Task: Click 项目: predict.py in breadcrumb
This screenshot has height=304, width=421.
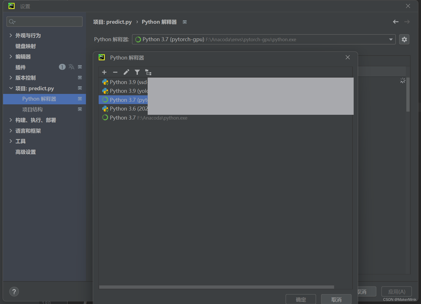Action: pyautogui.click(x=112, y=22)
